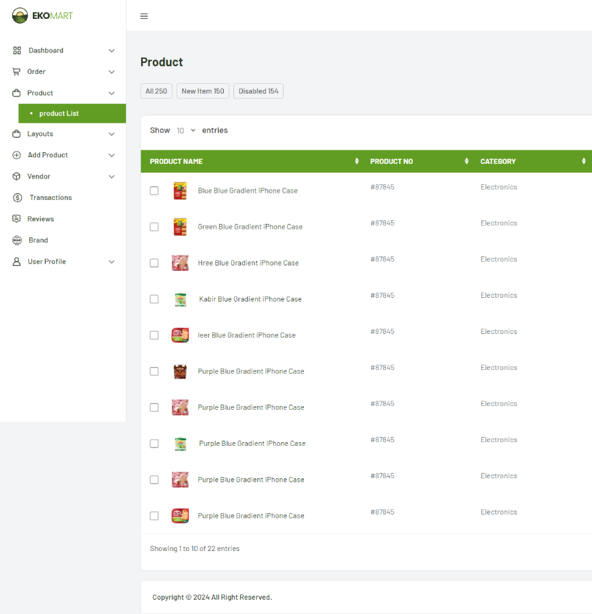Click the Vendor box icon
This screenshot has width=592, height=614.
point(17,176)
